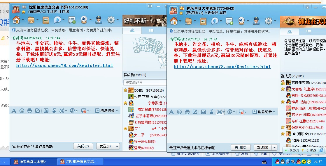Expand voice chat dropdown in 沈阳租房 window
The height and width of the screenshot is (166, 326).
pos(63,20)
